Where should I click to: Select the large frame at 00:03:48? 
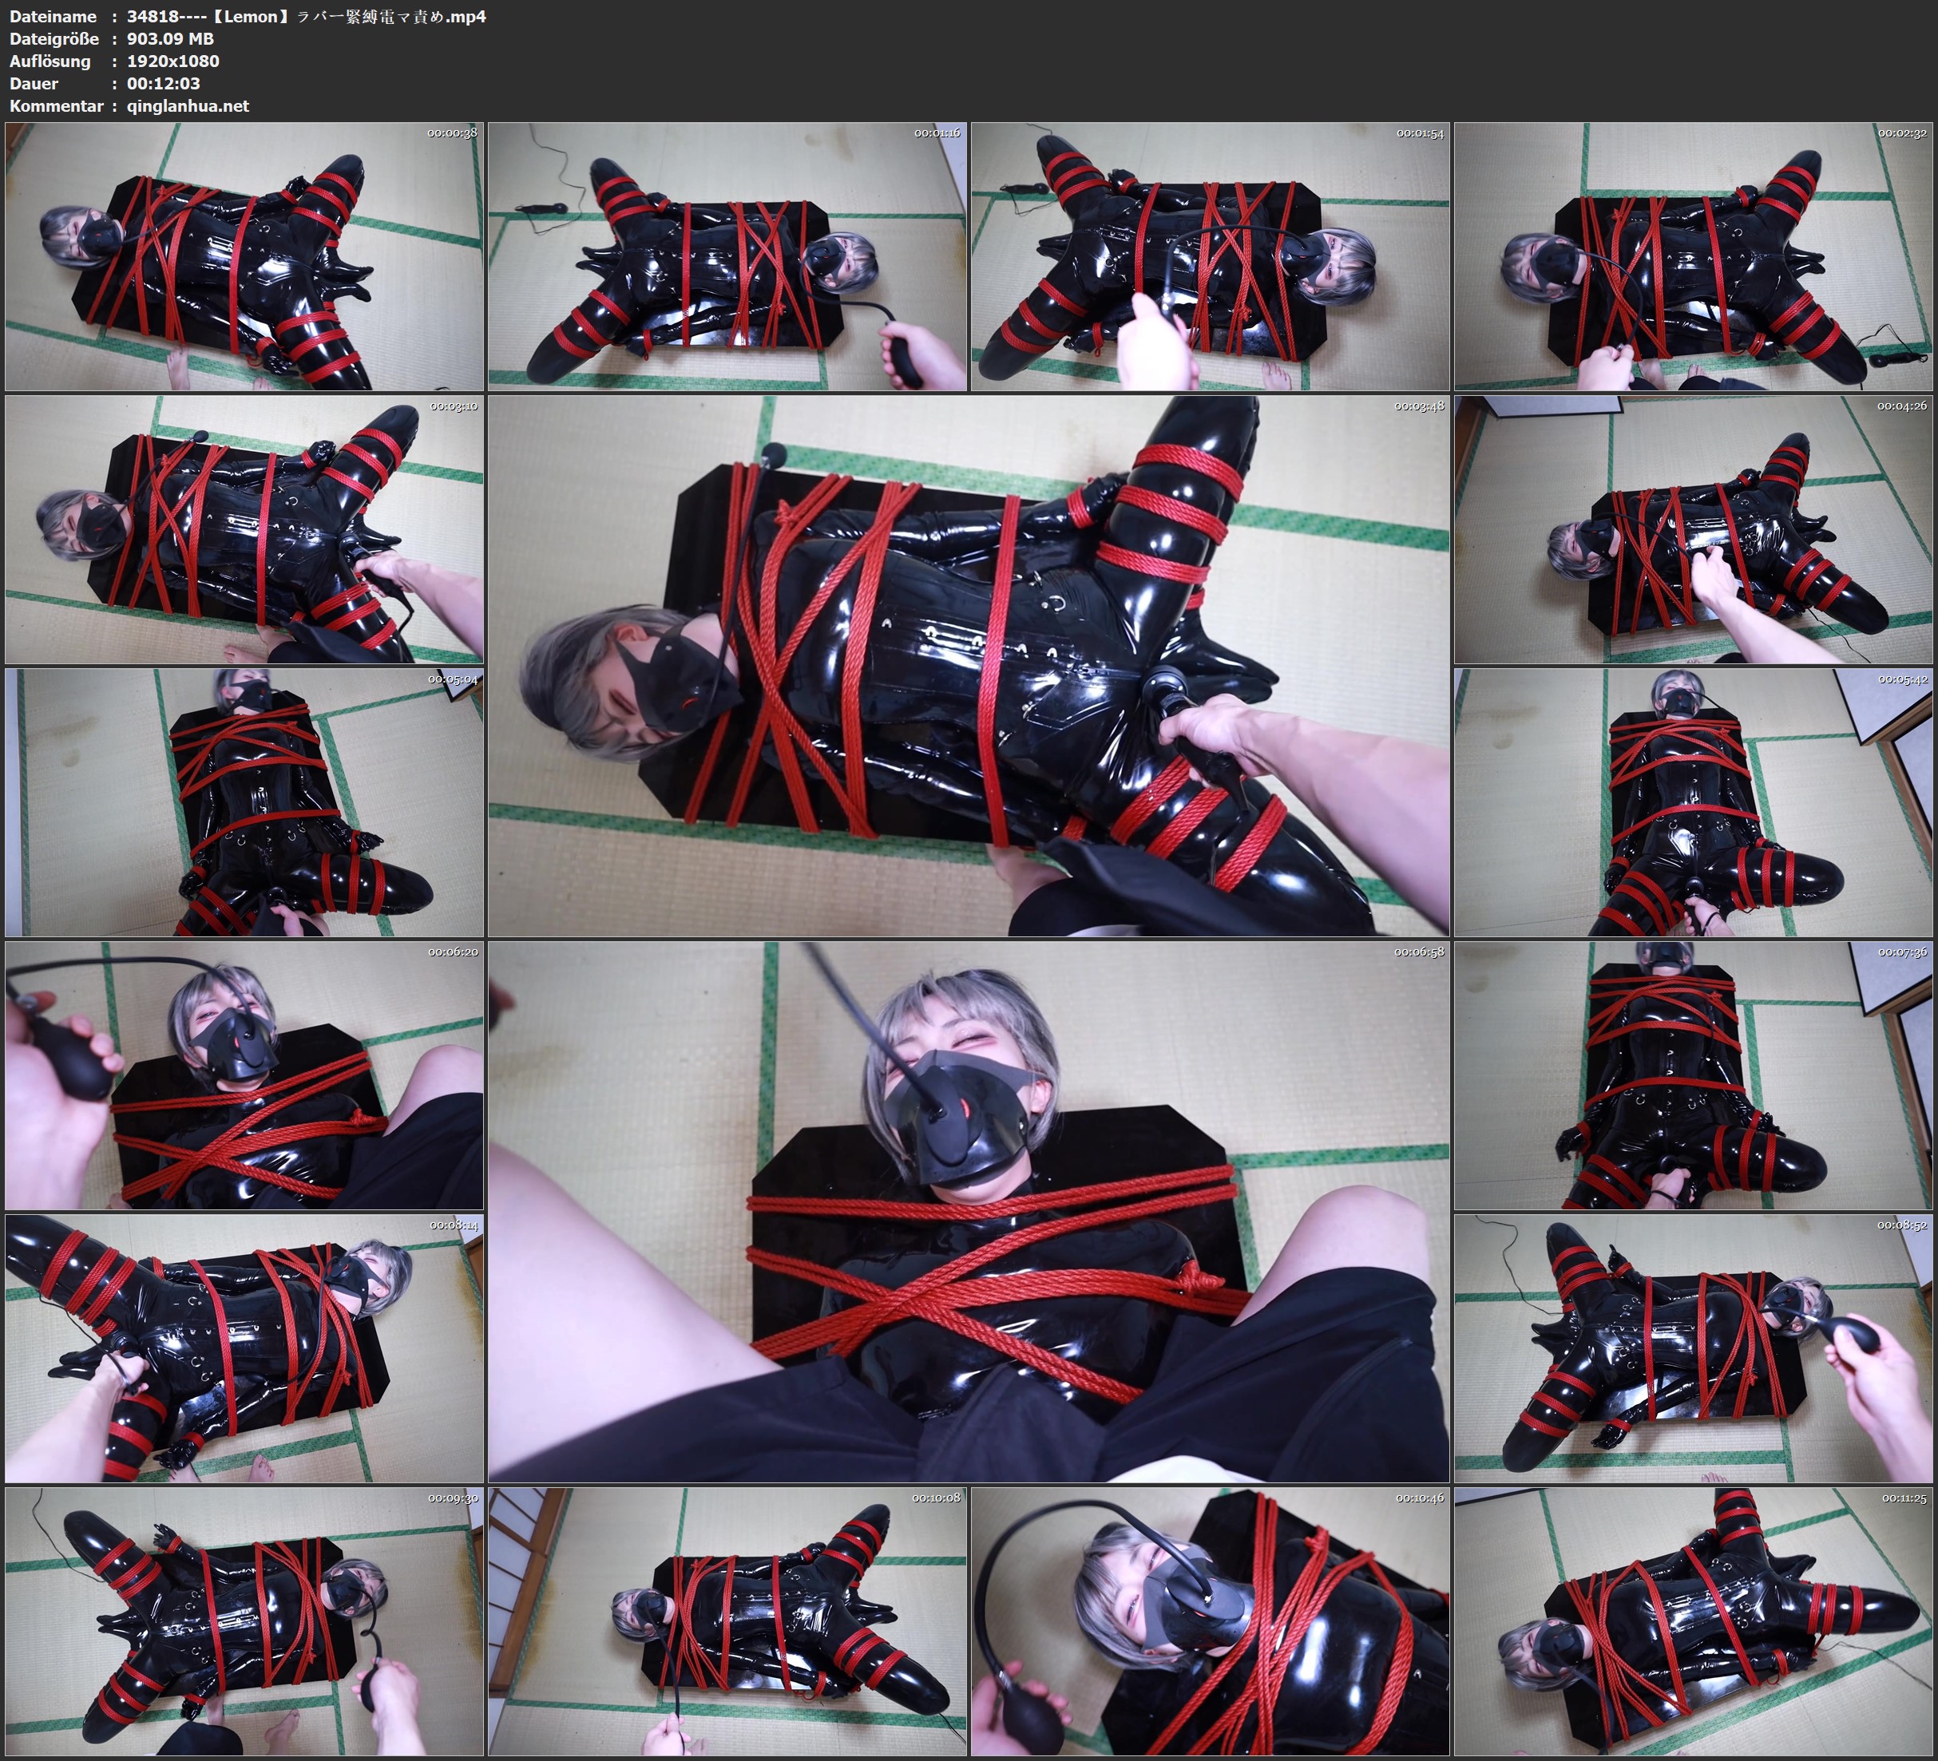point(968,665)
